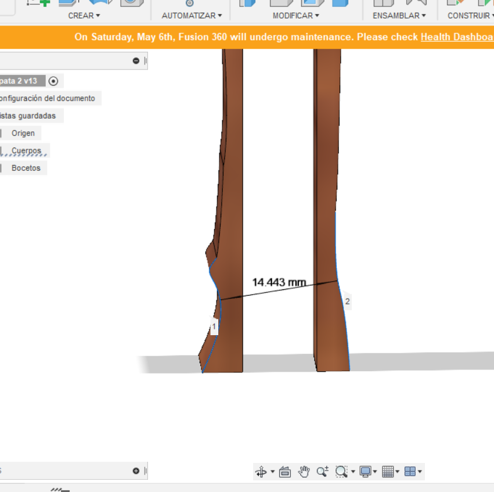Select the Orbit tool in the navigation bar
This screenshot has width=494, height=492.
(261, 471)
